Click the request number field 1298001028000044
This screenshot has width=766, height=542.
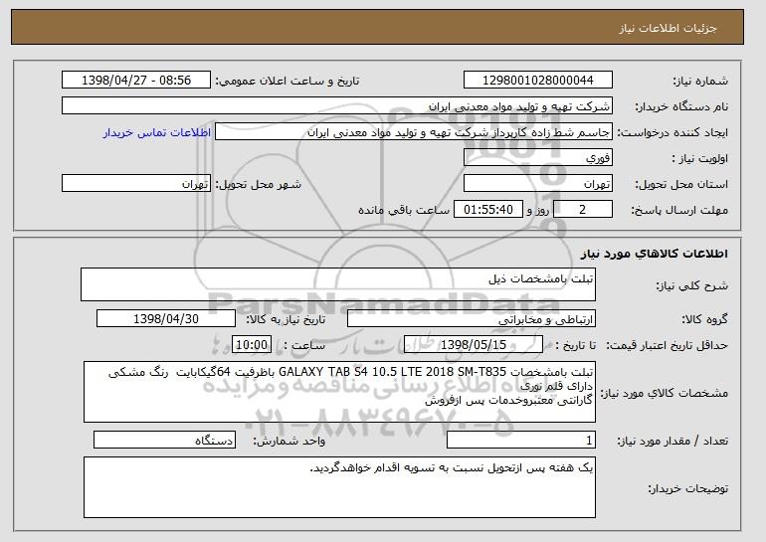coord(538,81)
